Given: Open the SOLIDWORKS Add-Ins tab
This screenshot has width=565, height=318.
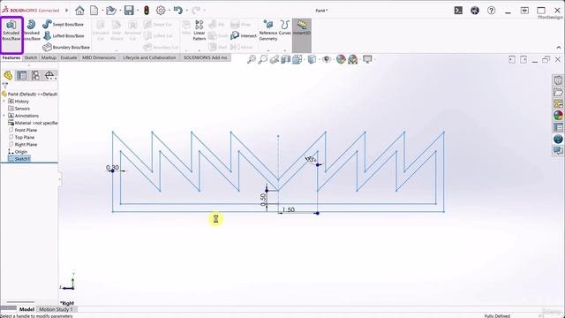Looking at the screenshot, I should click(x=206, y=57).
